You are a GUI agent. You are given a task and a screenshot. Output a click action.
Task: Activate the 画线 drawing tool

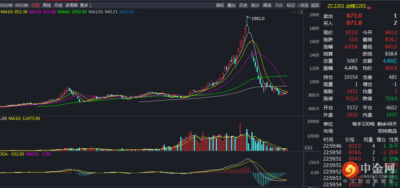tap(267, 5)
